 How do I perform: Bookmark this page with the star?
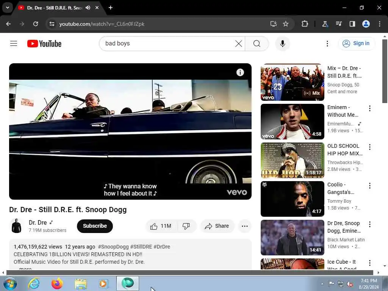click(286, 24)
